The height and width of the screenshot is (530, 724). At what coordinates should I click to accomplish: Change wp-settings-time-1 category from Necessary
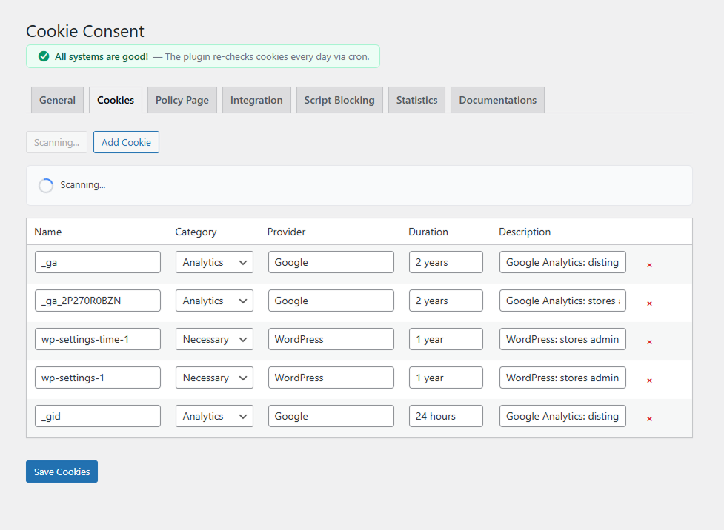214,338
